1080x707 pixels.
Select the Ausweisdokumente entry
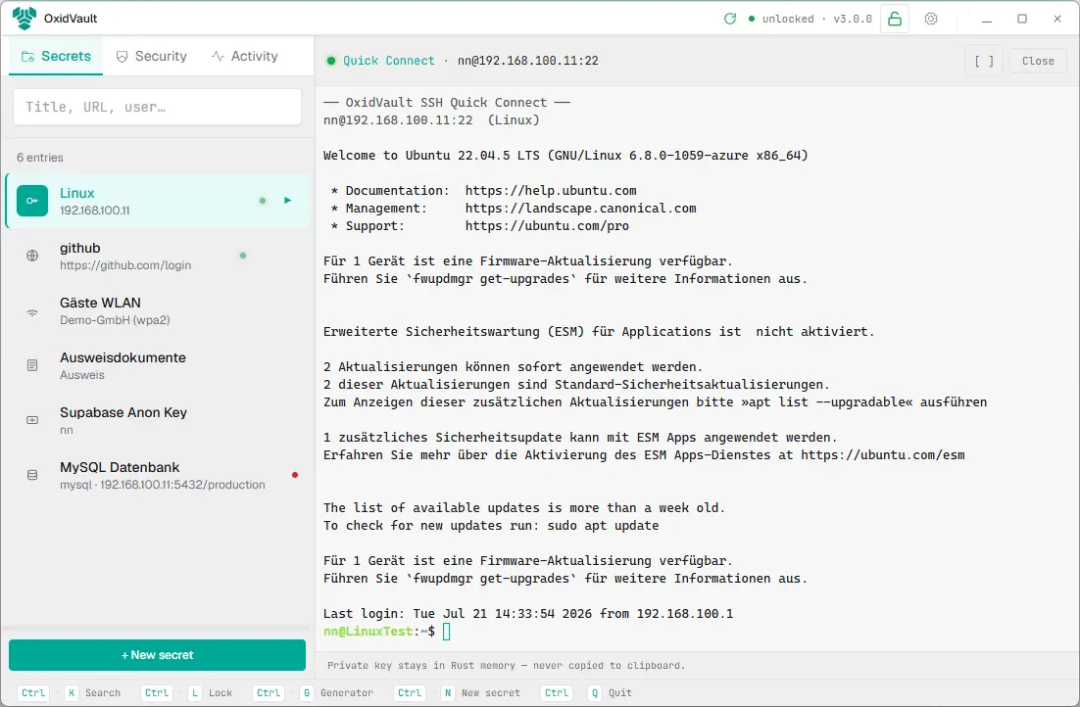coord(157,365)
